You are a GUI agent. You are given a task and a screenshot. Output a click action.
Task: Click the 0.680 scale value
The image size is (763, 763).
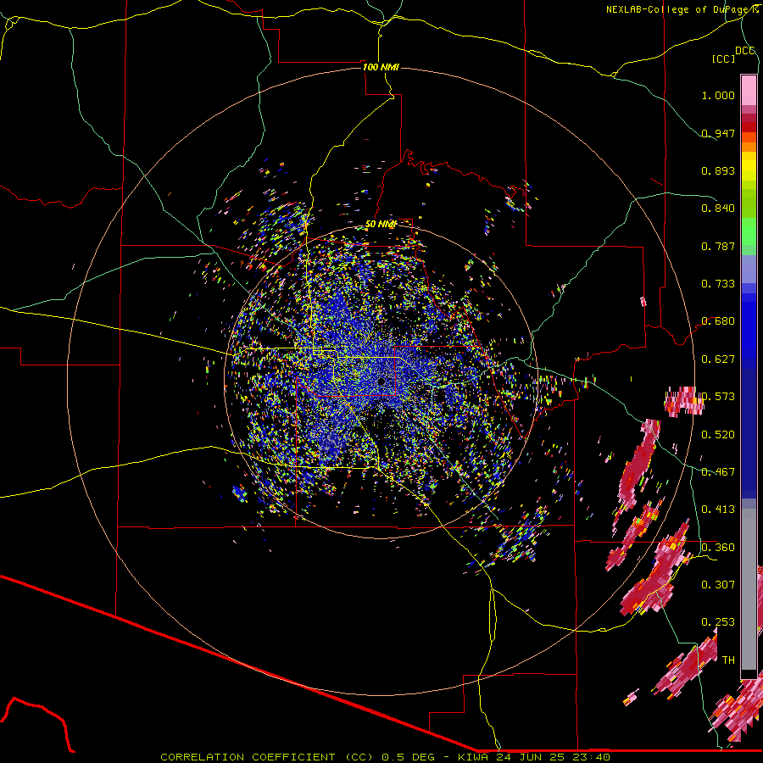click(x=718, y=321)
